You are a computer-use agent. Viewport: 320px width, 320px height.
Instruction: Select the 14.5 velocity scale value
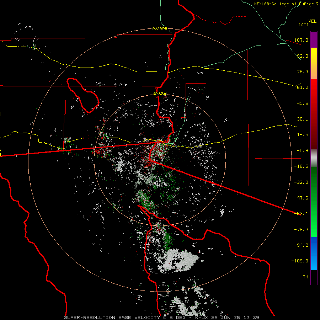point(303,134)
